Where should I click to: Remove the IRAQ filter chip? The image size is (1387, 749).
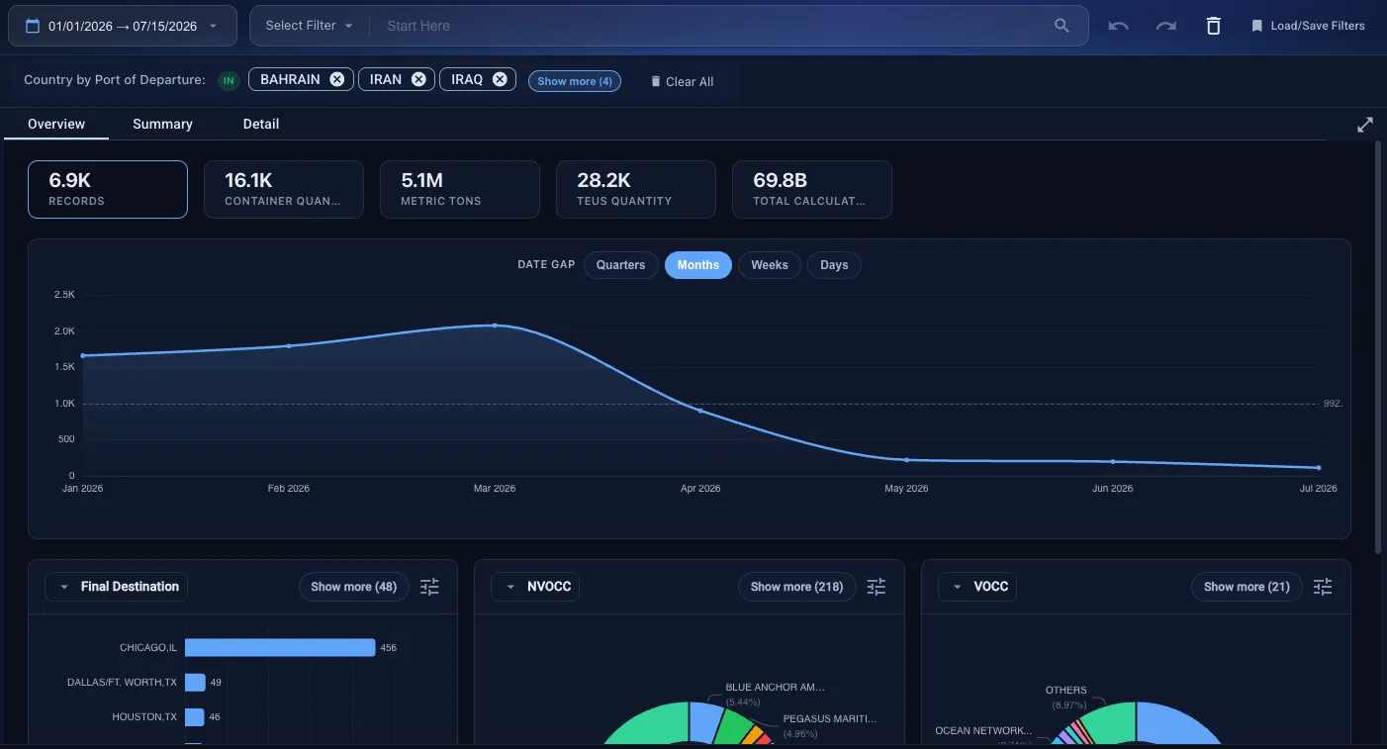pyautogui.click(x=500, y=79)
